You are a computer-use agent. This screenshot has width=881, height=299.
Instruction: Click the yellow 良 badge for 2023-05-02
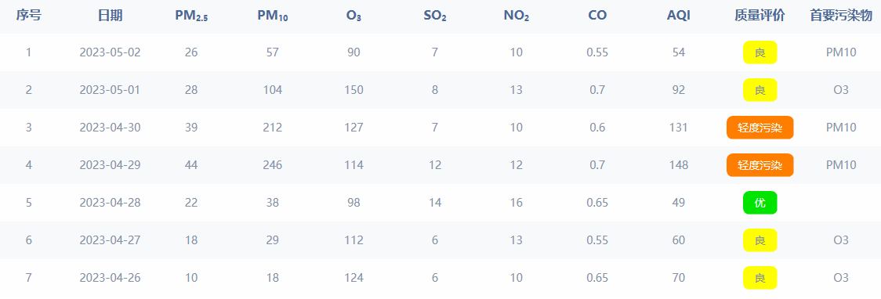[x=760, y=52]
